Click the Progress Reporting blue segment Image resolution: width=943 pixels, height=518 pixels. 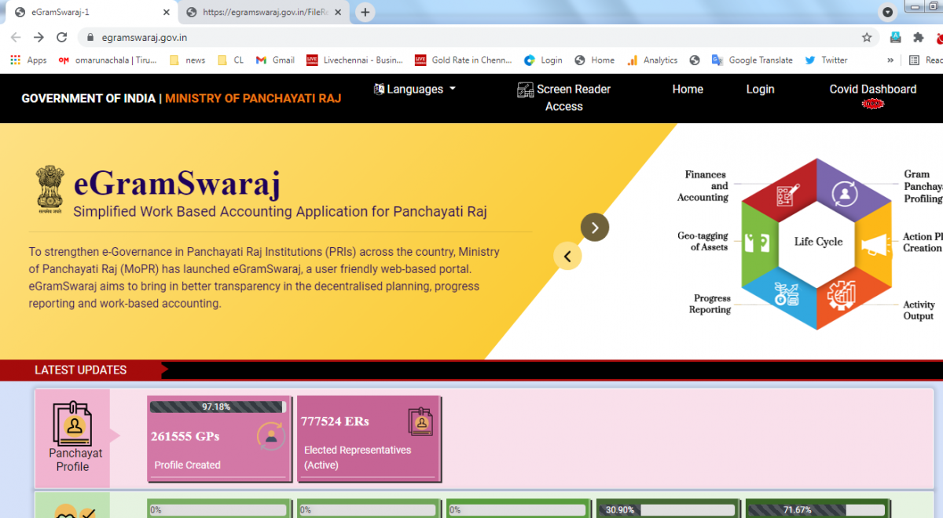click(786, 295)
